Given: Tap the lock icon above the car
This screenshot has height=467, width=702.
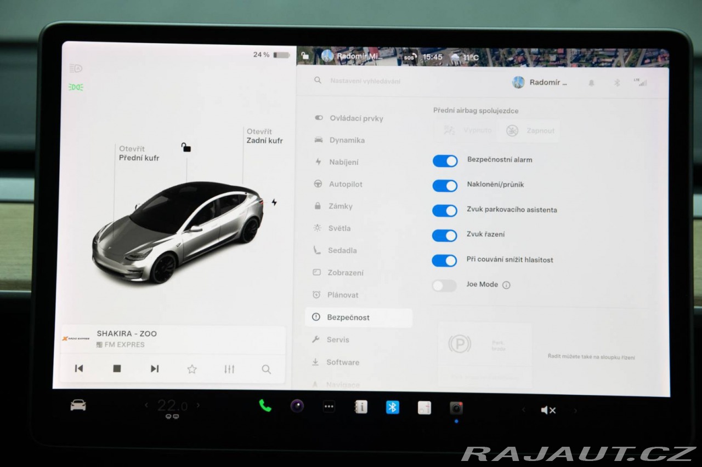Looking at the screenshot, I should [186, 147].
